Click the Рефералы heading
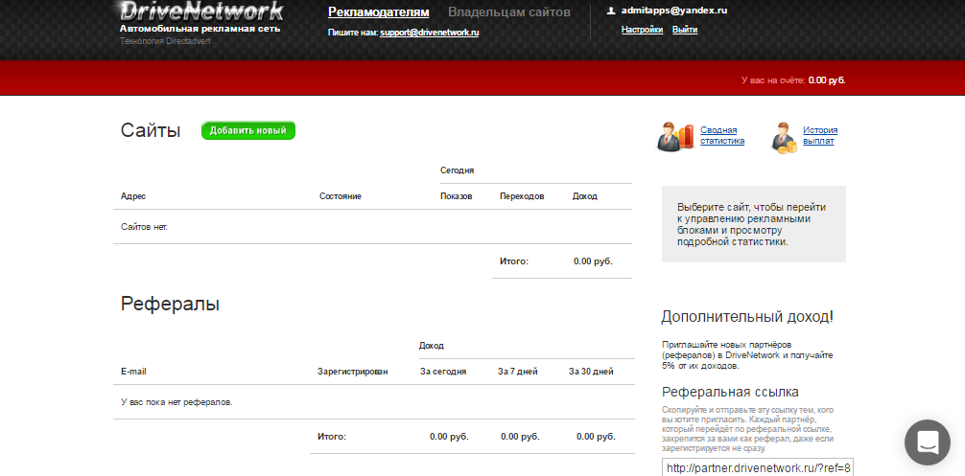The image size is (965, 476). [x=170, y=304]
